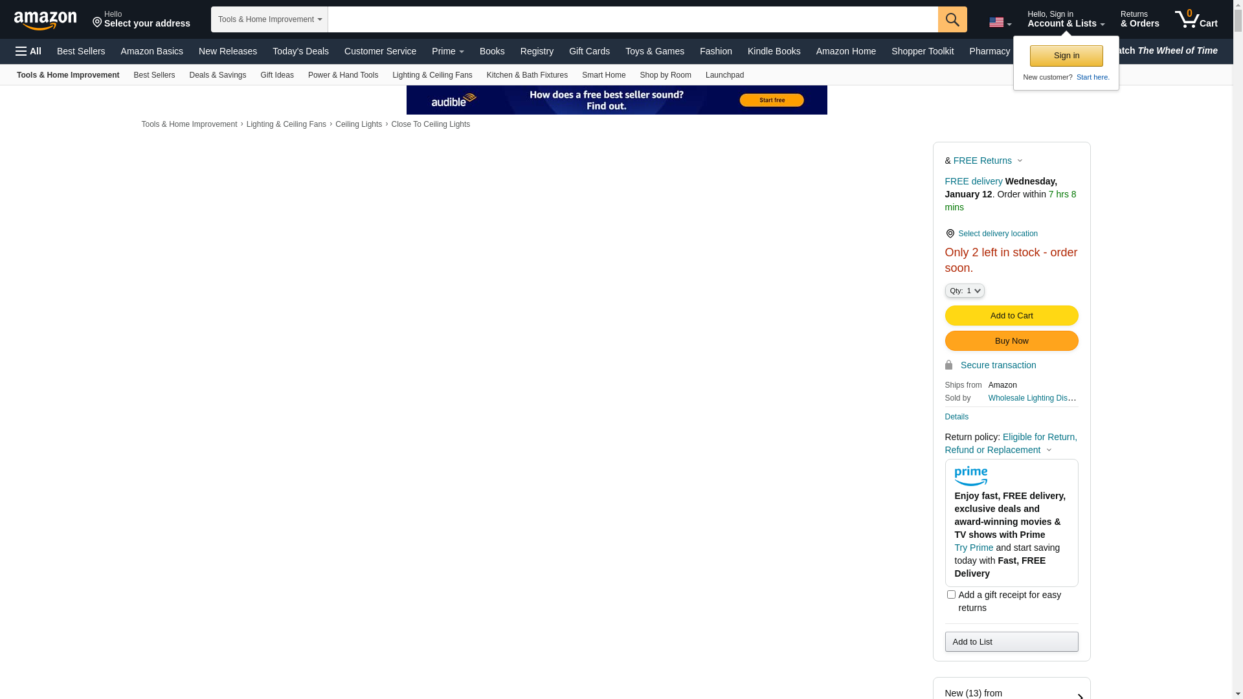Click the Buy Now button
This screenshot has width=1243, height=699.
coord(1011,341)
